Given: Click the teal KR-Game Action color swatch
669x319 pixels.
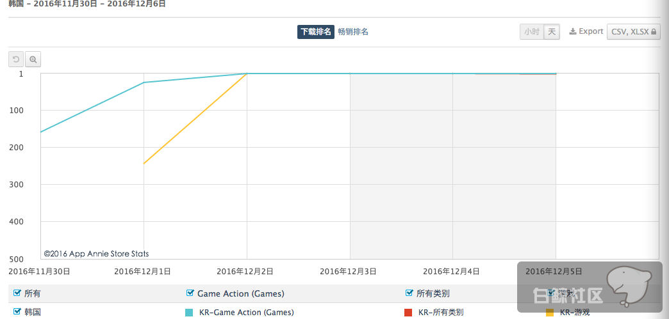Looking at the screenshot, I should coord(189,313).
